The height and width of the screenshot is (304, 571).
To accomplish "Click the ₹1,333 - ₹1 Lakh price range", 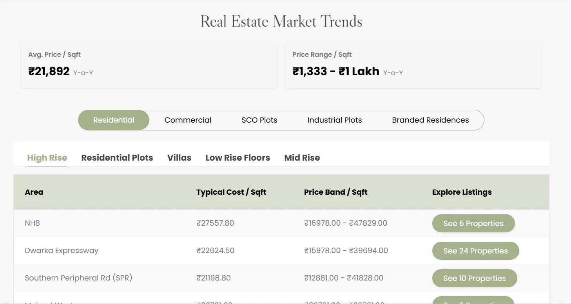I will point(336,71).
